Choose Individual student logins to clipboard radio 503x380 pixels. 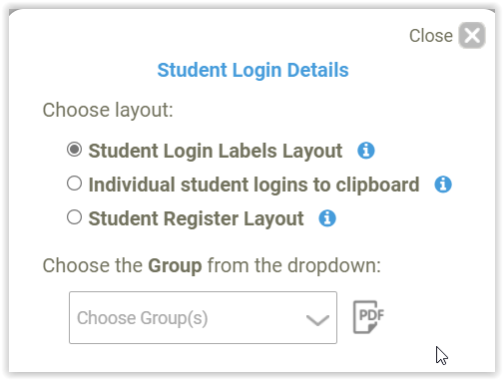[74, 184]
